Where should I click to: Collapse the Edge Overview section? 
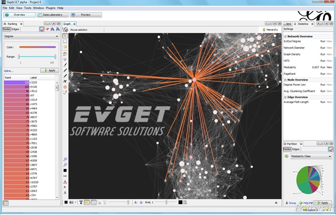point(285,97)
